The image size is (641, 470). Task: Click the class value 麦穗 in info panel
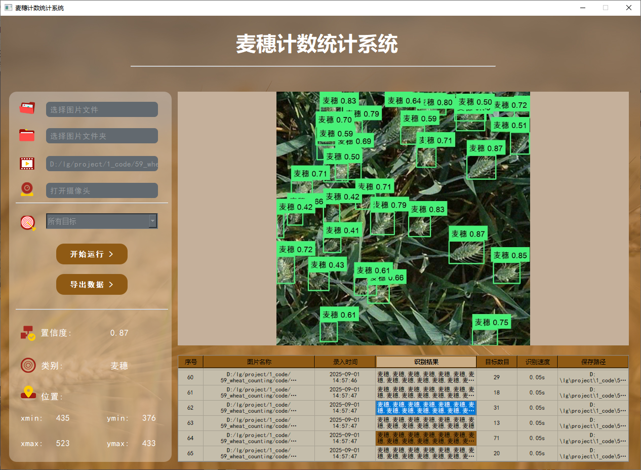119,366
